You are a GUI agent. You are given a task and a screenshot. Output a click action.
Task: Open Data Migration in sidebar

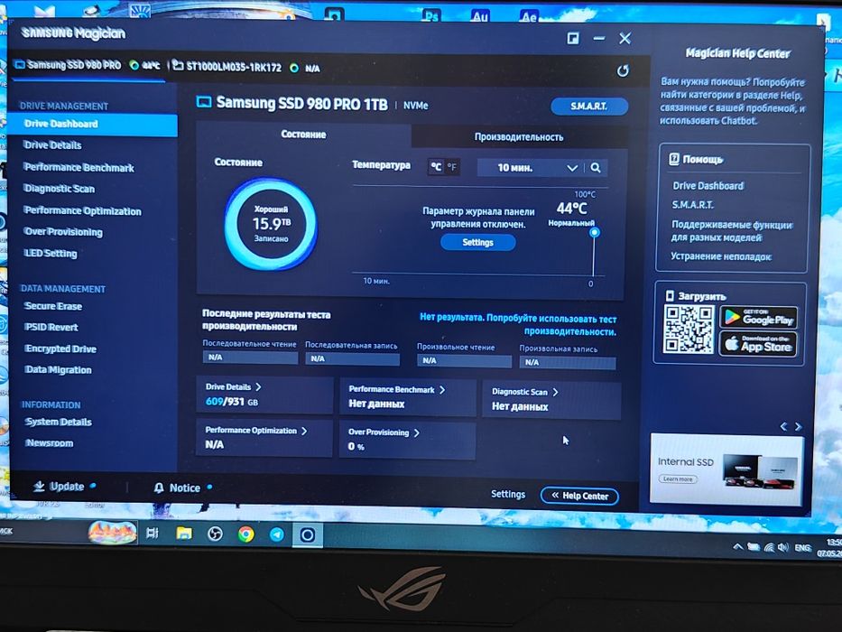pyautogui.click(x=58, y=370)
